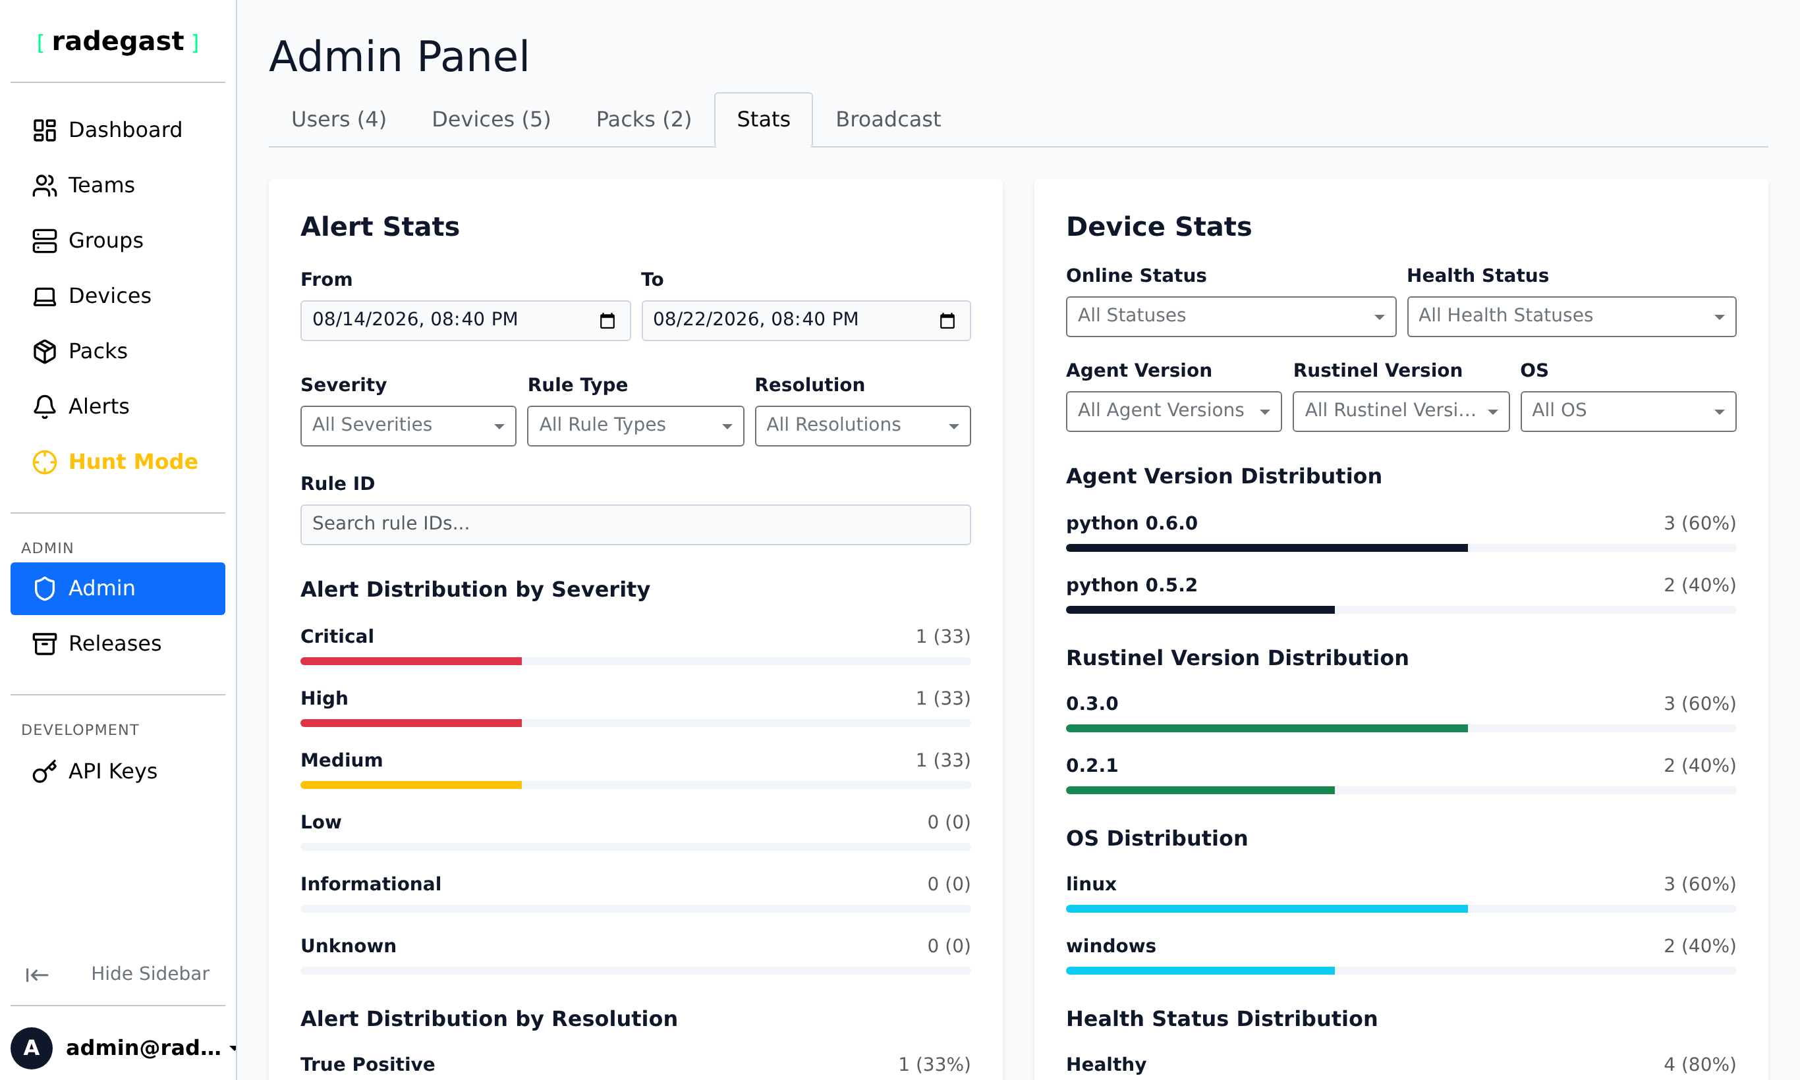Open the All Resolutions dropdown

point(863,425)
